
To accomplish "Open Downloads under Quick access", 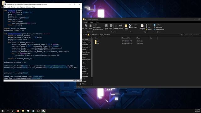I will coord(85,45).
